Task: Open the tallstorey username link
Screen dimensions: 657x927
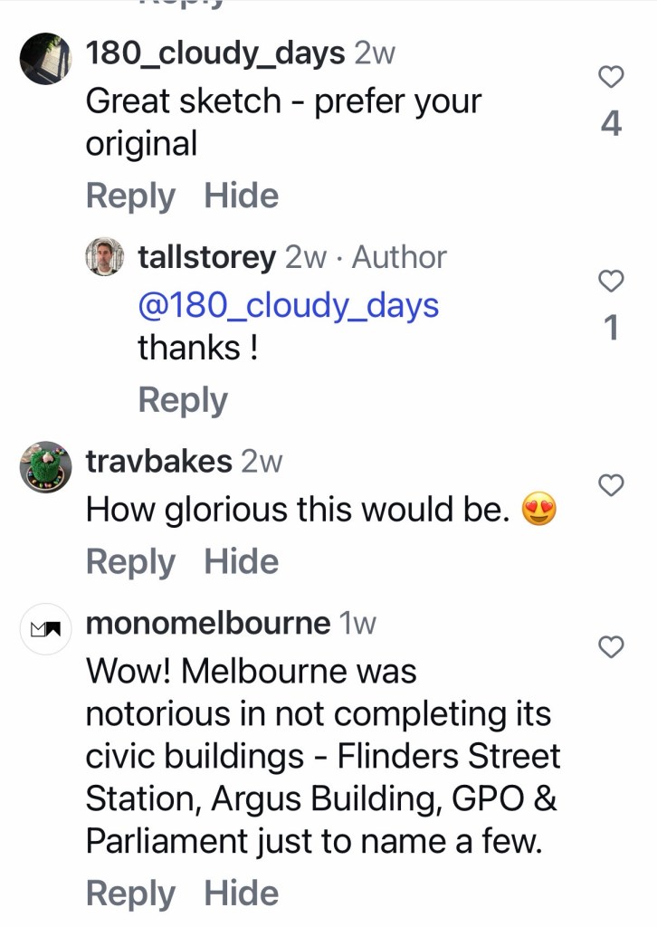Action: pos(207,258)
